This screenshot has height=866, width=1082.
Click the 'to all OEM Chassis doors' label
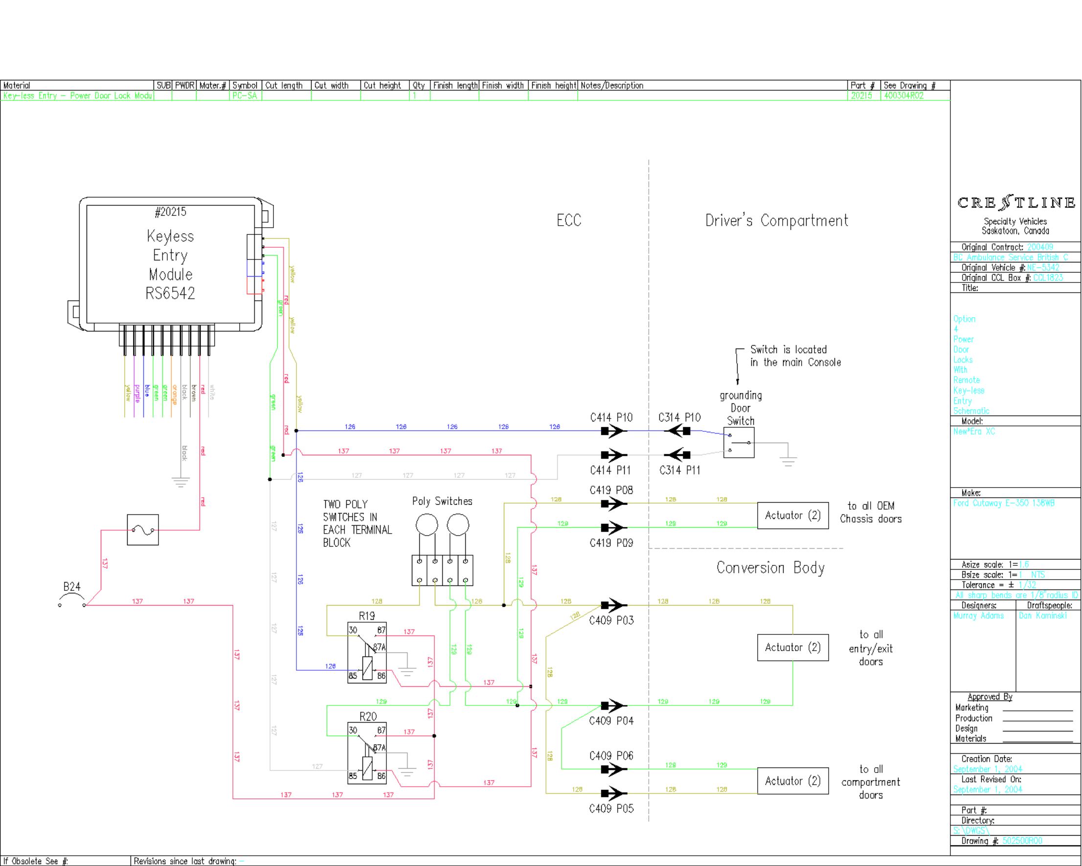coord(871,513)
